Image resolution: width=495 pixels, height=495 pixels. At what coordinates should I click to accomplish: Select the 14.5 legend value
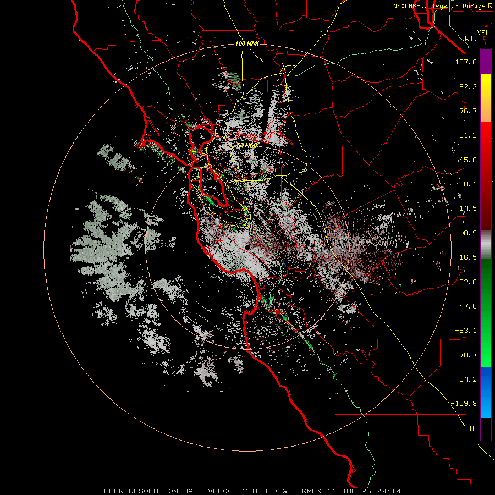[468, 208]
